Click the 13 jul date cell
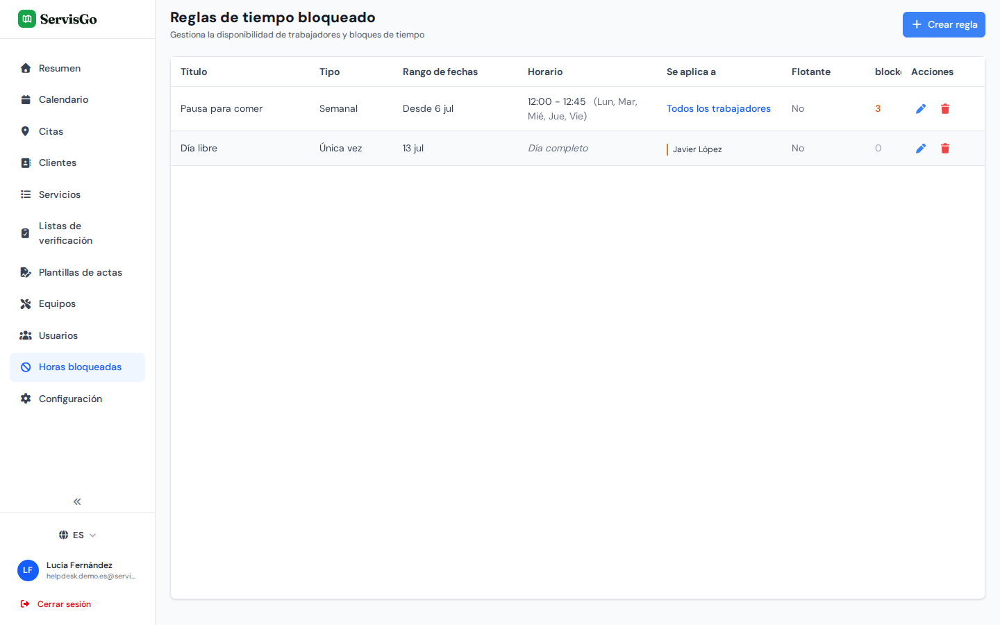 point(413,148)
